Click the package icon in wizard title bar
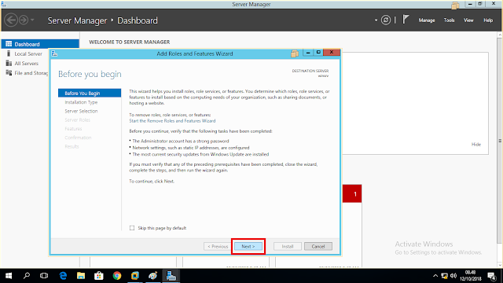Screen dimensions: 503x283 295,53
